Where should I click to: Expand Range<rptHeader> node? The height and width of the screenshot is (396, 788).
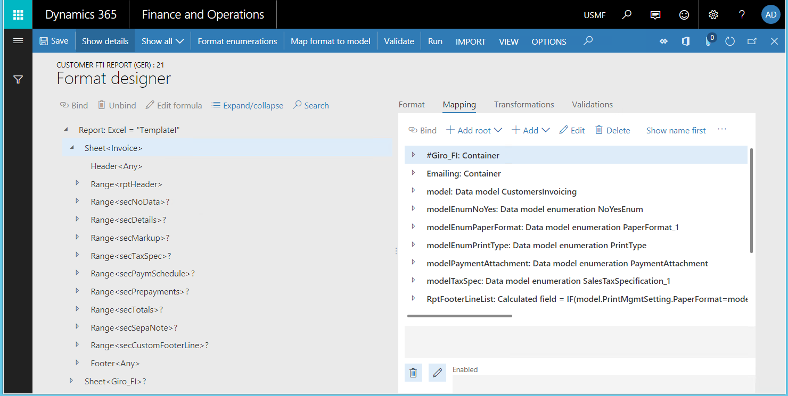(x=77, y=183)
